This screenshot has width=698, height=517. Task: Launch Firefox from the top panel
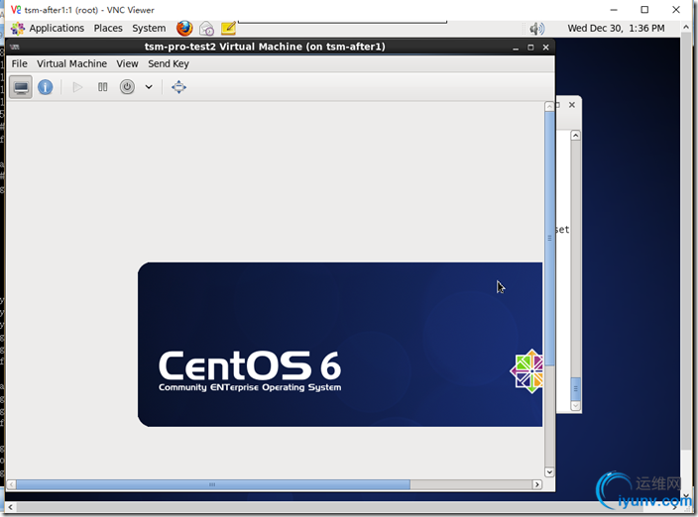coord(184,28)
